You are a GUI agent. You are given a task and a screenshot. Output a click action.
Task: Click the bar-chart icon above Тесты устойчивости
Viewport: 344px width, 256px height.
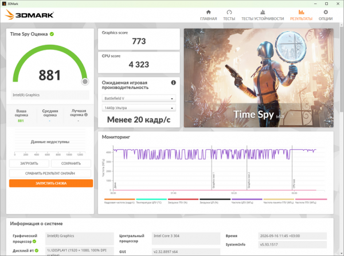(263, 12)
